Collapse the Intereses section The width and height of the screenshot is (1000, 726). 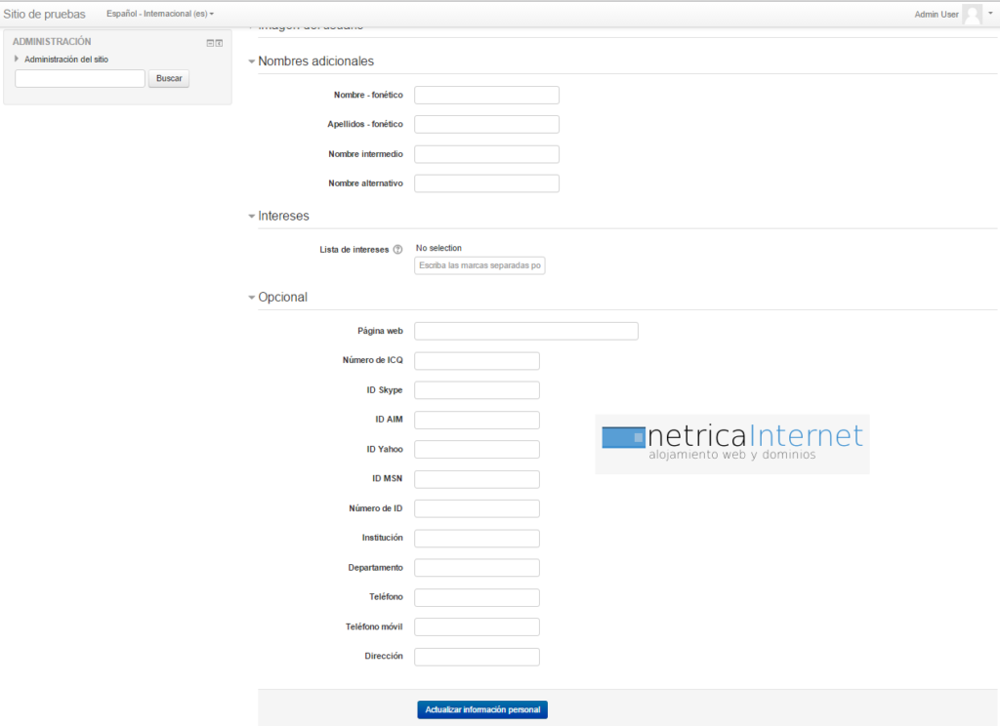pos(252,217)
